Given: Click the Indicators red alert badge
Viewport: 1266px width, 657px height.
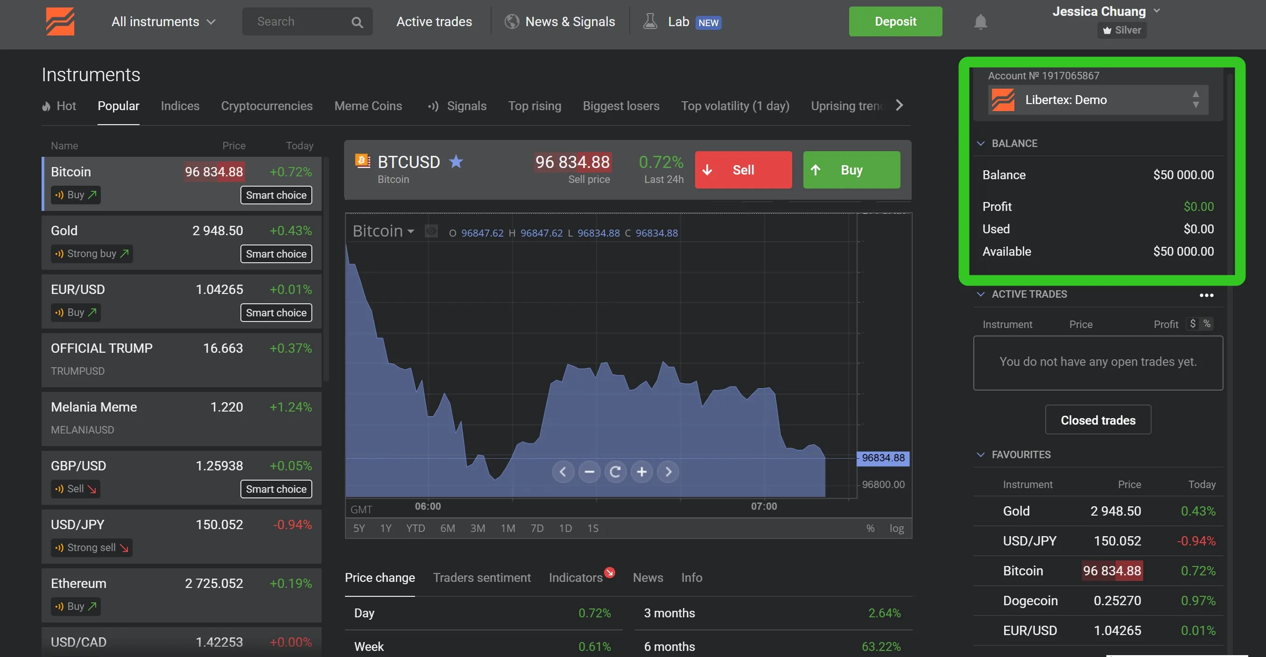Looking at the screenshot, I should (609, 572).
